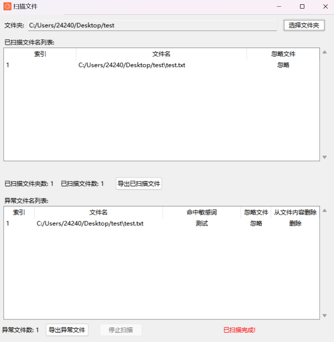Click the 忽略文件 header in abnormal list
Image resolution: width=334 pixels, height=342 pixels.
pos(256,212)
